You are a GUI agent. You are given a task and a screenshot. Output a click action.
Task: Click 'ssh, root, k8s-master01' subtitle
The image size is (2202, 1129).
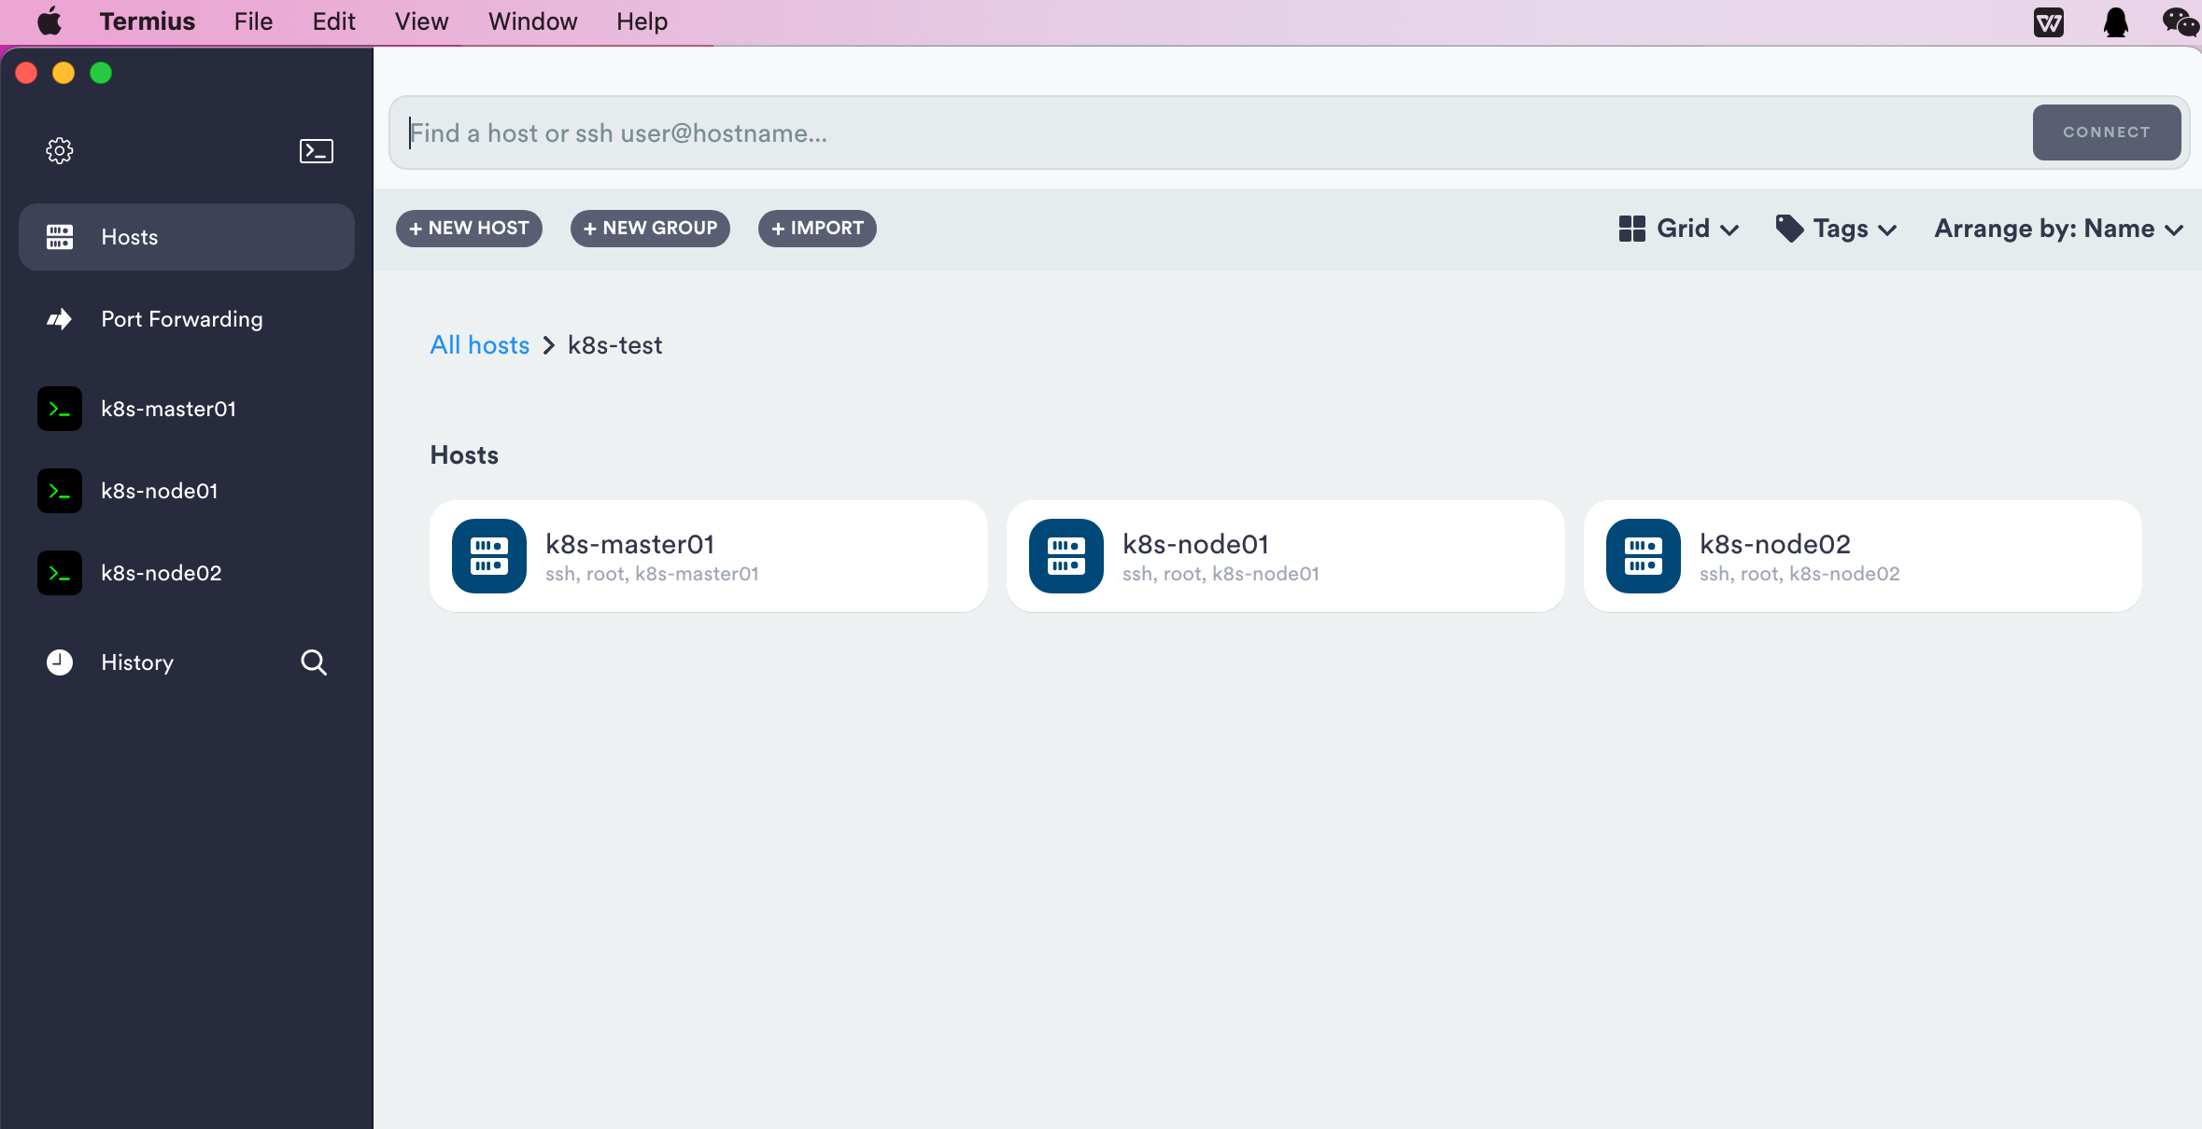click(652, 574)
